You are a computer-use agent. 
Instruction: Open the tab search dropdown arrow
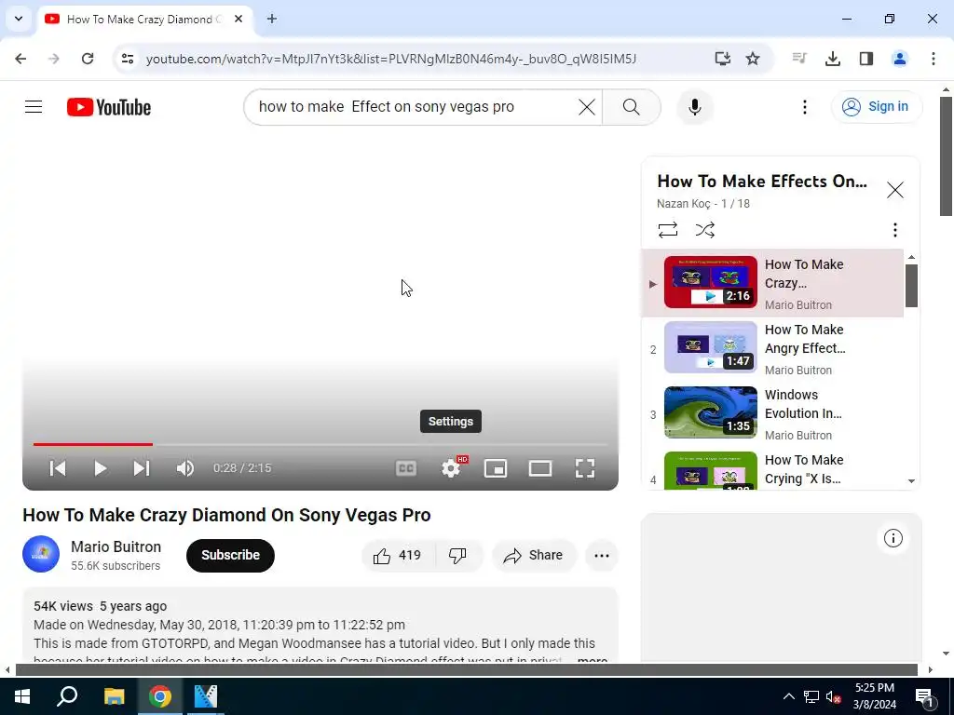[x=19, y=19]
